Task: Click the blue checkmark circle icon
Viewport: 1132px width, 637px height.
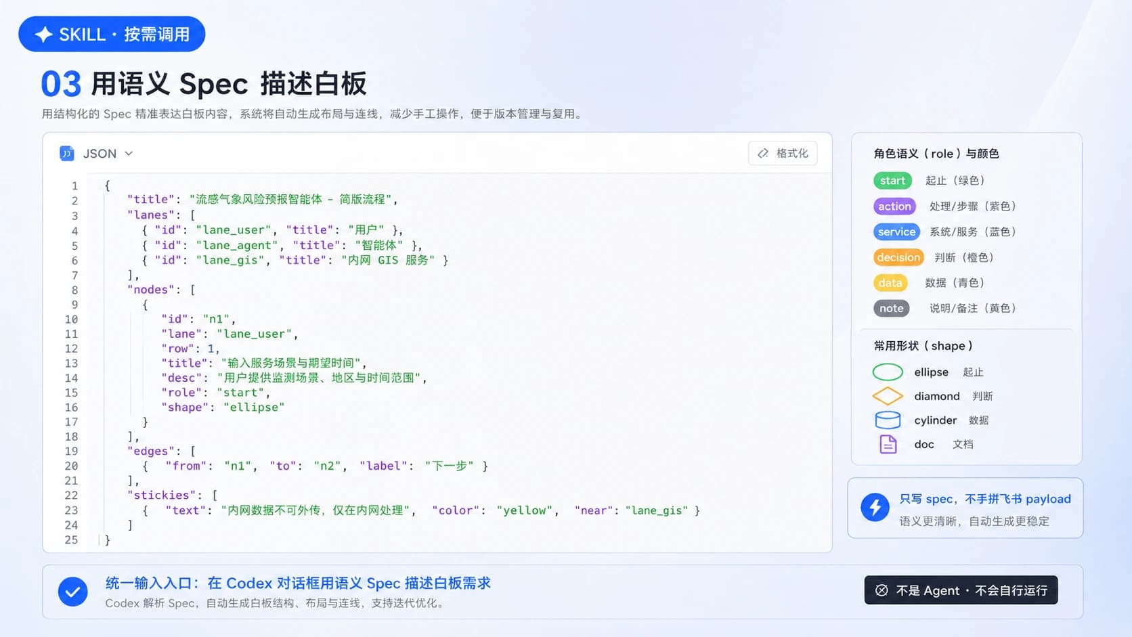Action: [x=72, y=592]
